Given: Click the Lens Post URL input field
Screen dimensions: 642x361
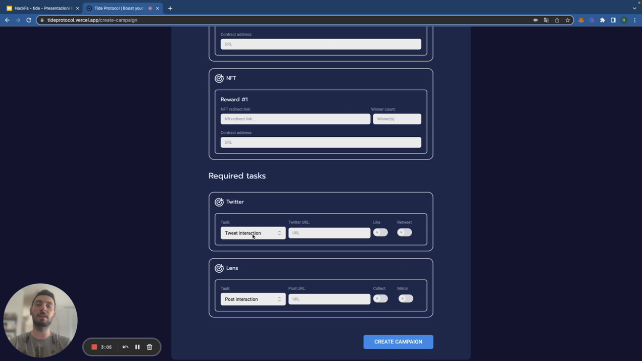Looking at the screenshot, I should 329,299.
